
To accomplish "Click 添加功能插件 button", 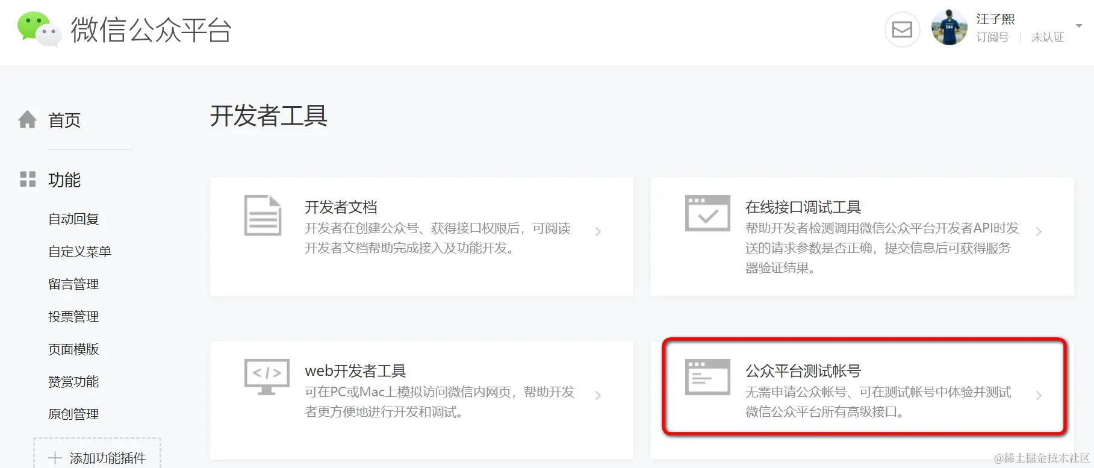I will tap(98, 453).
